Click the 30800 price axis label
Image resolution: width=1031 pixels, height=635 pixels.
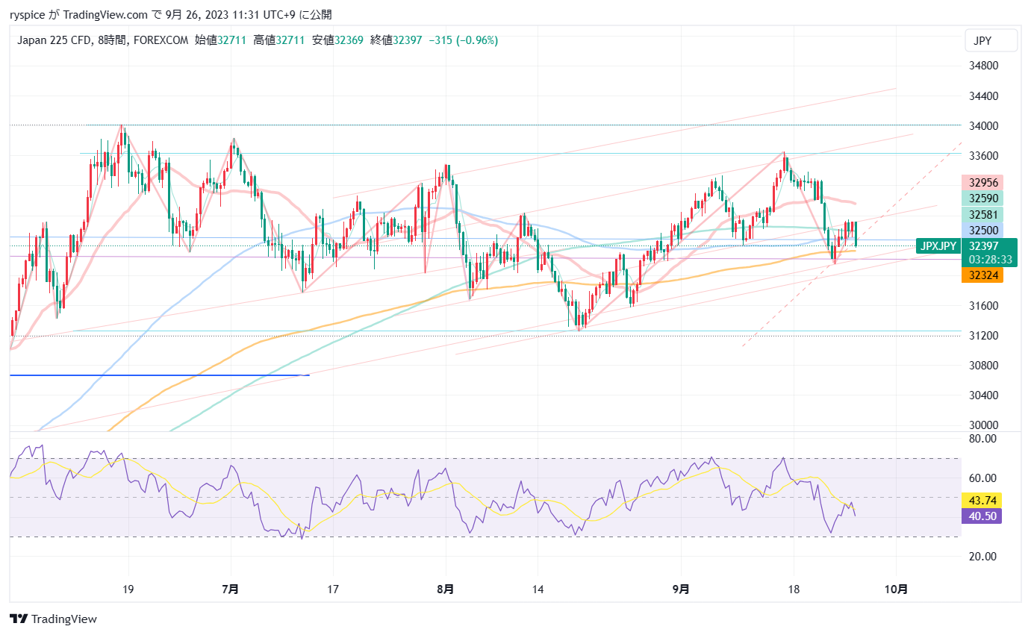pyautogui.click(x=982, y=365)
